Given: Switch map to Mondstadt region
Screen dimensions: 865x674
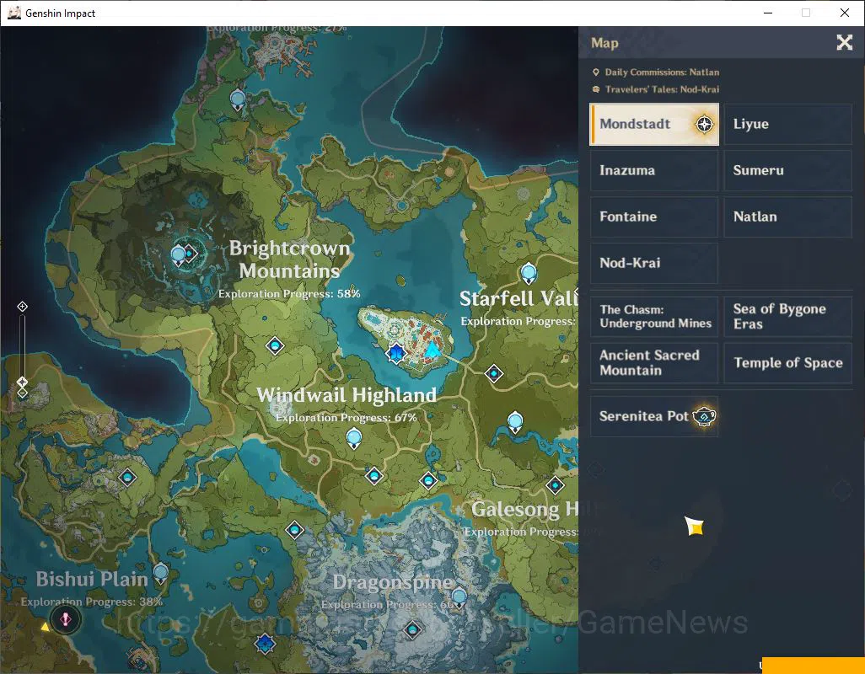Looking at the screenshot, I should [x=654, y=124].
